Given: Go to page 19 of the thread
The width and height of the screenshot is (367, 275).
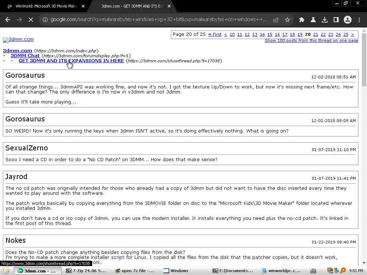Looking at the screenshot, I should (x=300, y=35).
